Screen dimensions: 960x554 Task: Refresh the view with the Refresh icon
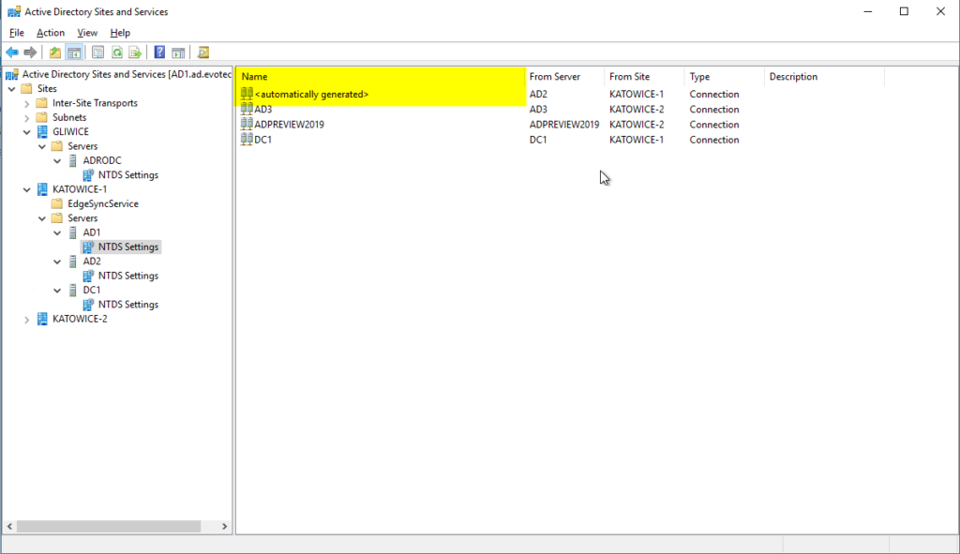coord(118,52)
